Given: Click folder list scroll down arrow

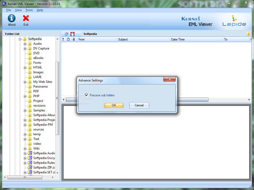Looking at the screenshot, I should [x=57, y=173].
